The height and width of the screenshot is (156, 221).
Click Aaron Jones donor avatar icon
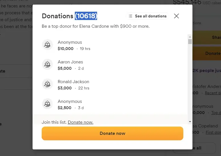pyautogui.click(x=47, y=64)
